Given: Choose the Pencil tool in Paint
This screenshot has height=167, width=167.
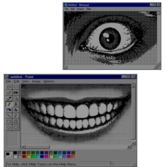Looking at the screenshot, I should (x=9, y=104).
